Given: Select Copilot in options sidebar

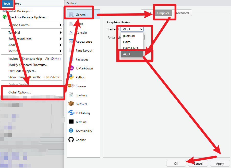Looking at the screenshot, I should point(81,140).
